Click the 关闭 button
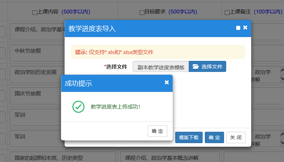284x162 pixels. click(236, 137)
